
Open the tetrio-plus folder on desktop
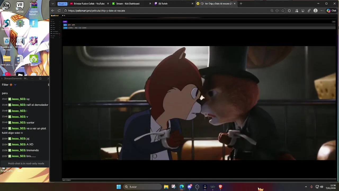click(x=7, y=61)
